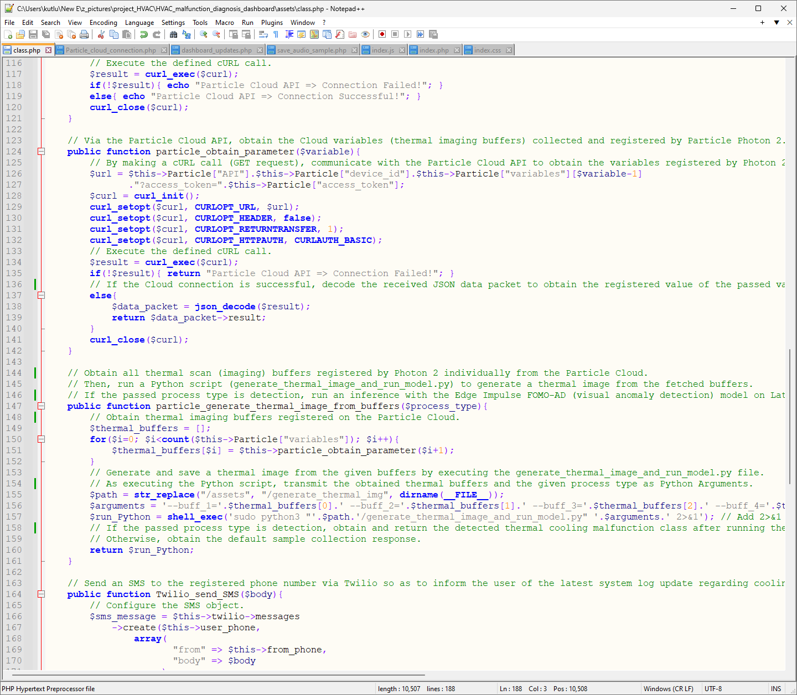
Task: Close the index.js tab
Action: click(402, 50)
